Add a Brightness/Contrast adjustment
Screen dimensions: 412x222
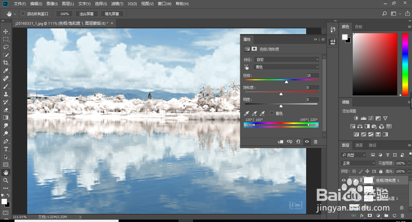coord(356,118)
